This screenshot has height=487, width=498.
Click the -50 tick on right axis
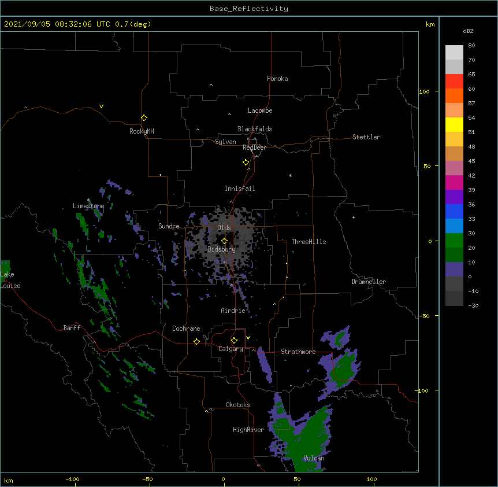pyautogui.click(x=424, y=316)
